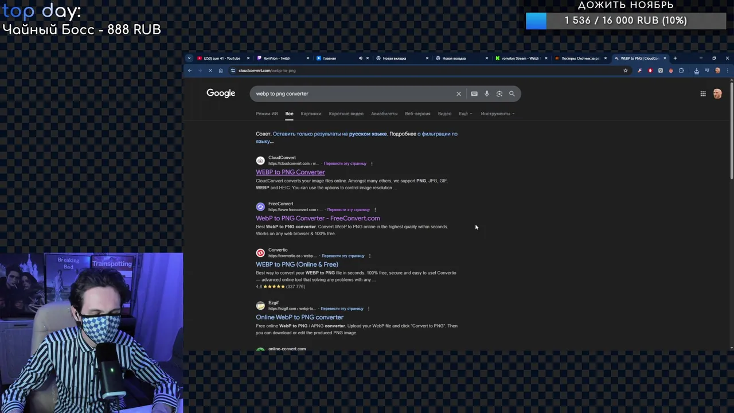Open more options for Ezgif result

click(369, 309)
